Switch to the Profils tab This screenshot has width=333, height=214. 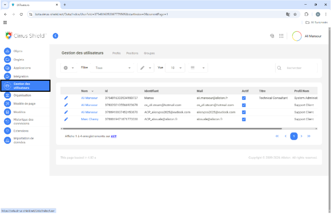click(x=116, y=53)
